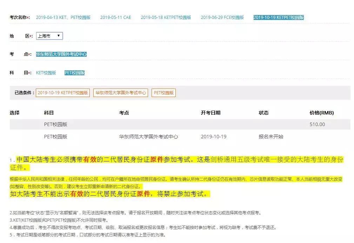This screenshot has width=354, height=243.
Task: Remove the PET校园版 filter tag
Action: [163, 93]
